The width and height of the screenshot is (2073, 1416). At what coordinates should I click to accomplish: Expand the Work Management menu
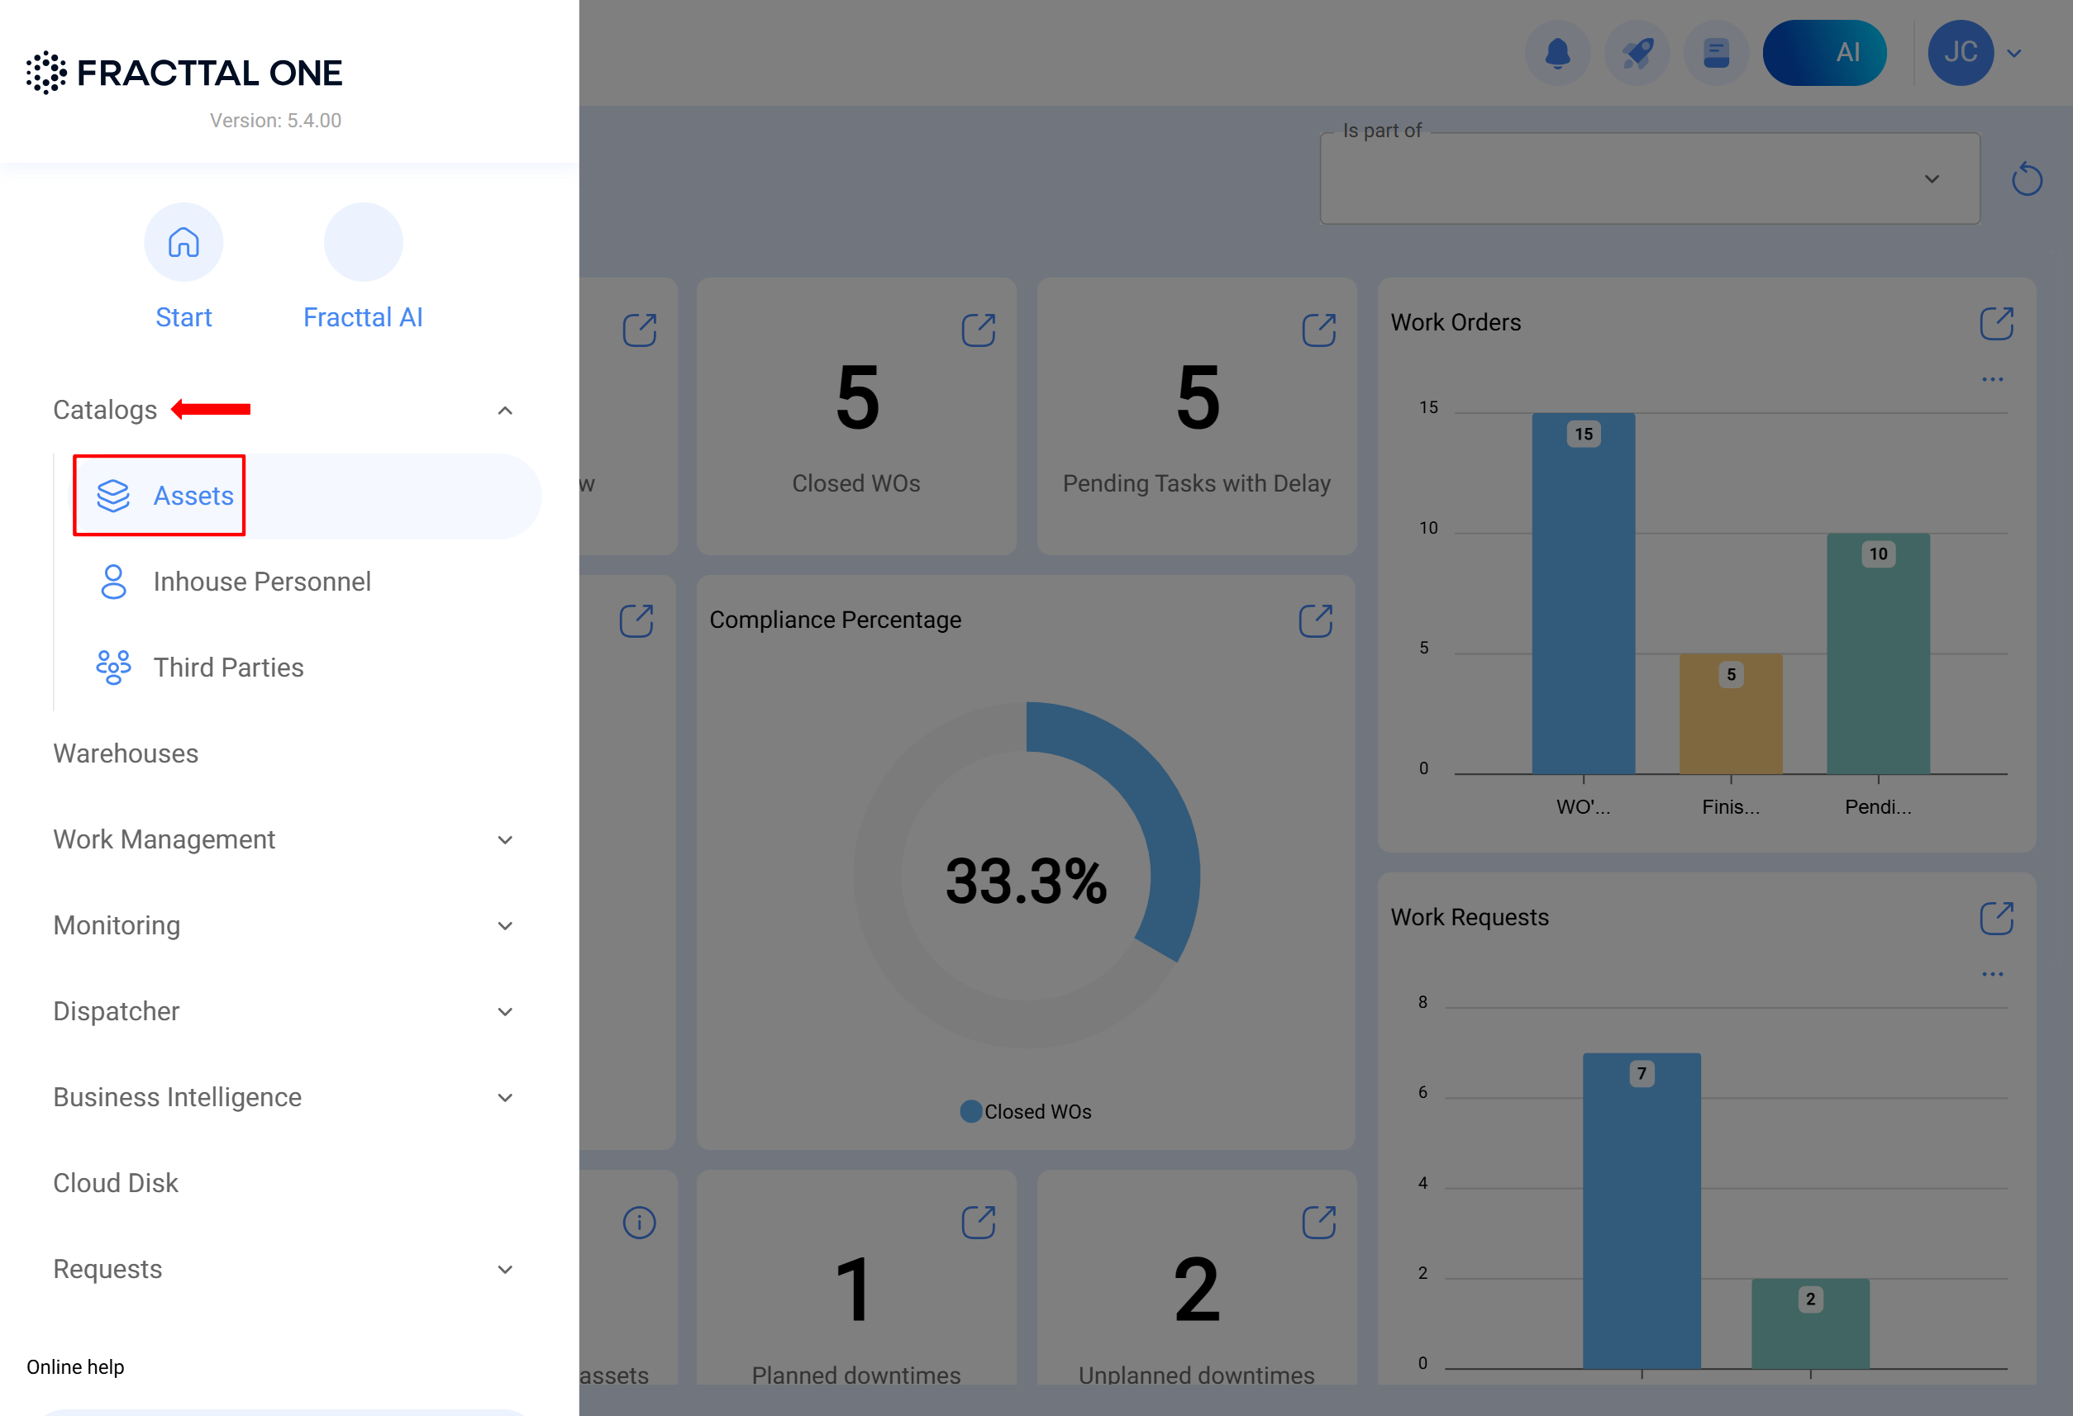click(x=505, y=840)
